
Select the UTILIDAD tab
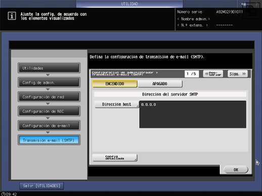tap(129, 4)
